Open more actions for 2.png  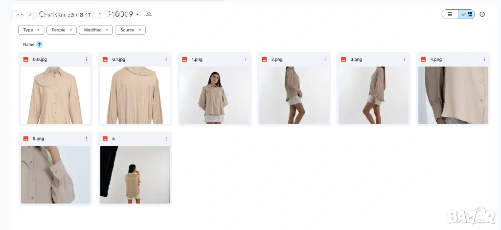325,59
